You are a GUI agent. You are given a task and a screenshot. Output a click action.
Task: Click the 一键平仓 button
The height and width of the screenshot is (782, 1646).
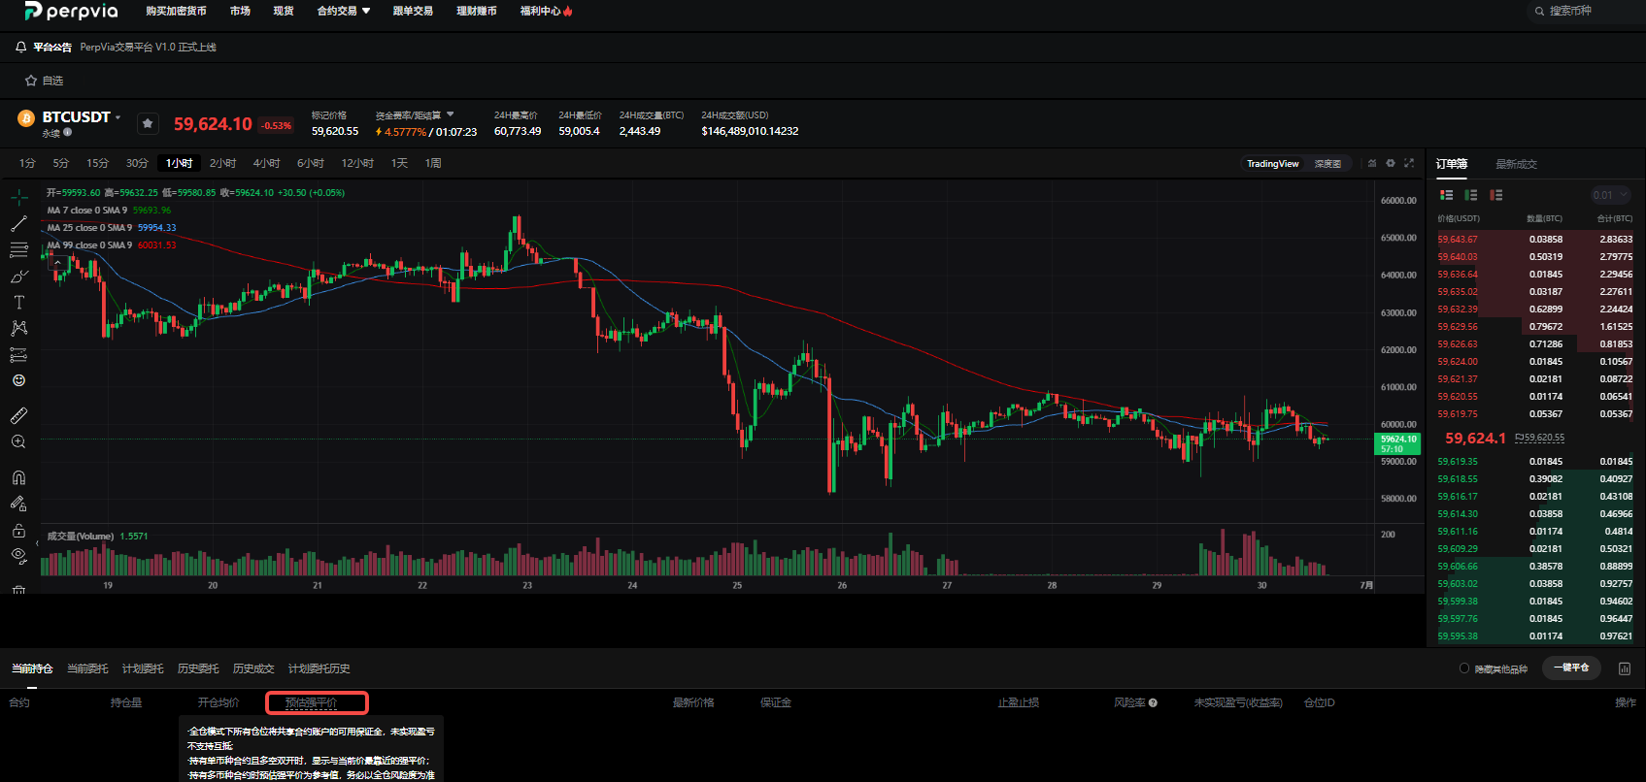[1571, 668]
